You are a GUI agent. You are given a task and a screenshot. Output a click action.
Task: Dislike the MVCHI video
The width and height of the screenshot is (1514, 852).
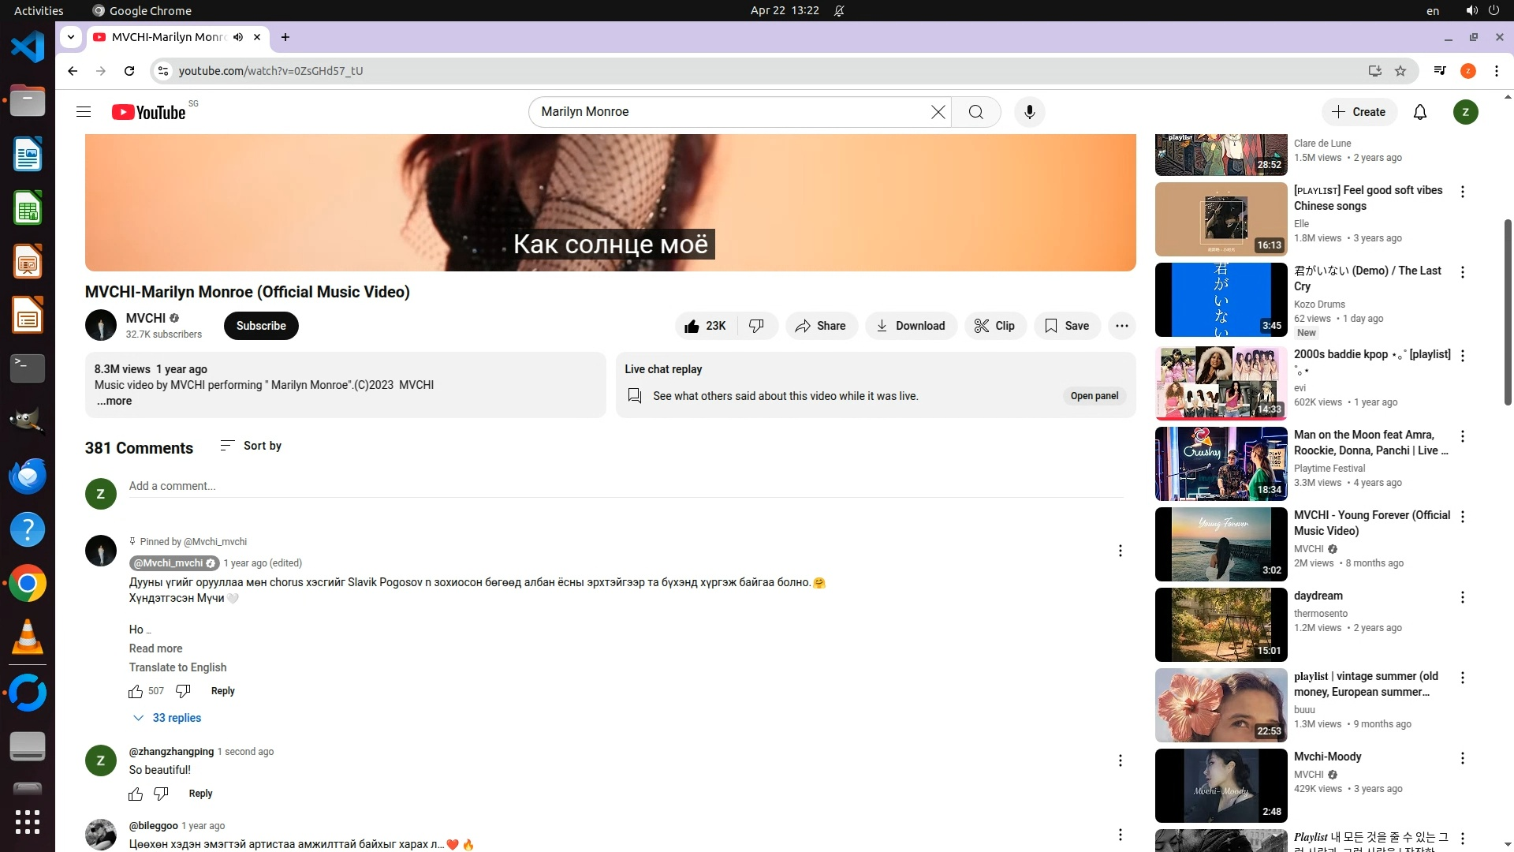point(756,326)
